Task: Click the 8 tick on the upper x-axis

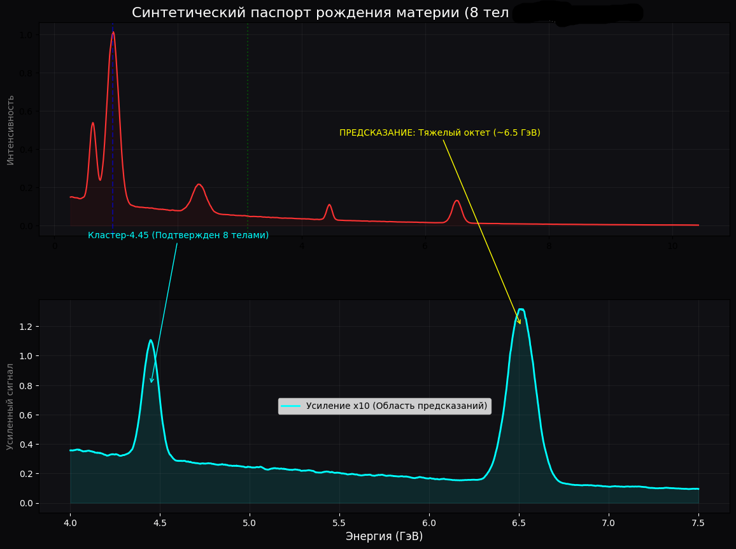Action: click(x=549, y=246)
